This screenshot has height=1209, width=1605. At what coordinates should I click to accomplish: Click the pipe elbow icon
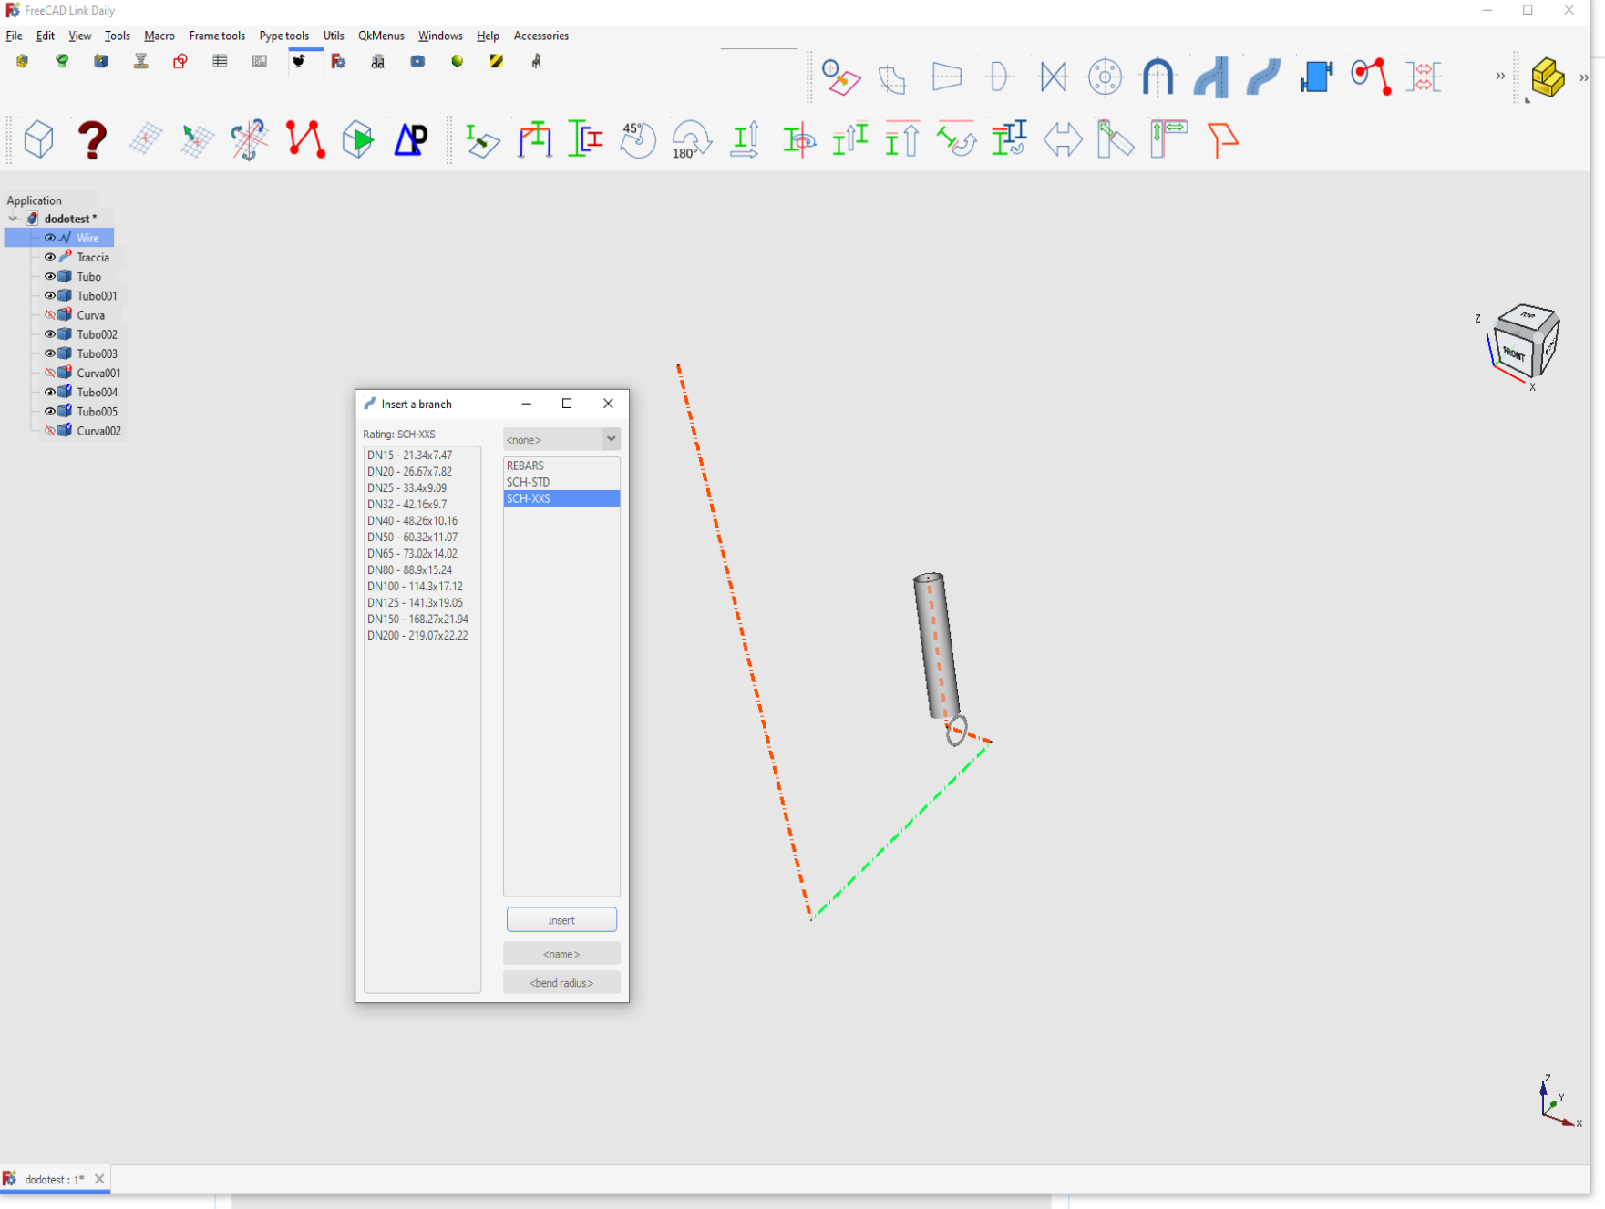(x=892, y=78)
